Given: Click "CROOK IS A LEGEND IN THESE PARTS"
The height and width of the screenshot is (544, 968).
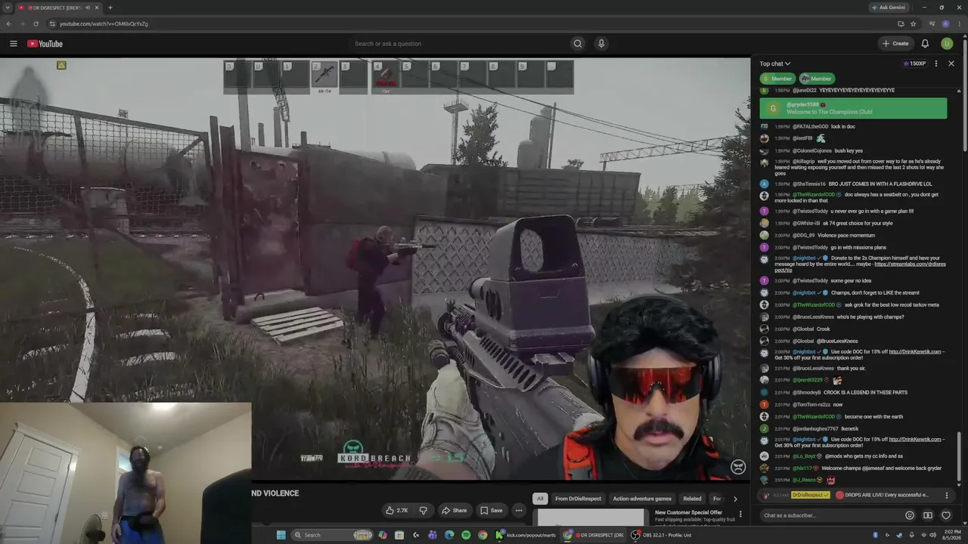Looking at the screenshot, I should [865, 393].
